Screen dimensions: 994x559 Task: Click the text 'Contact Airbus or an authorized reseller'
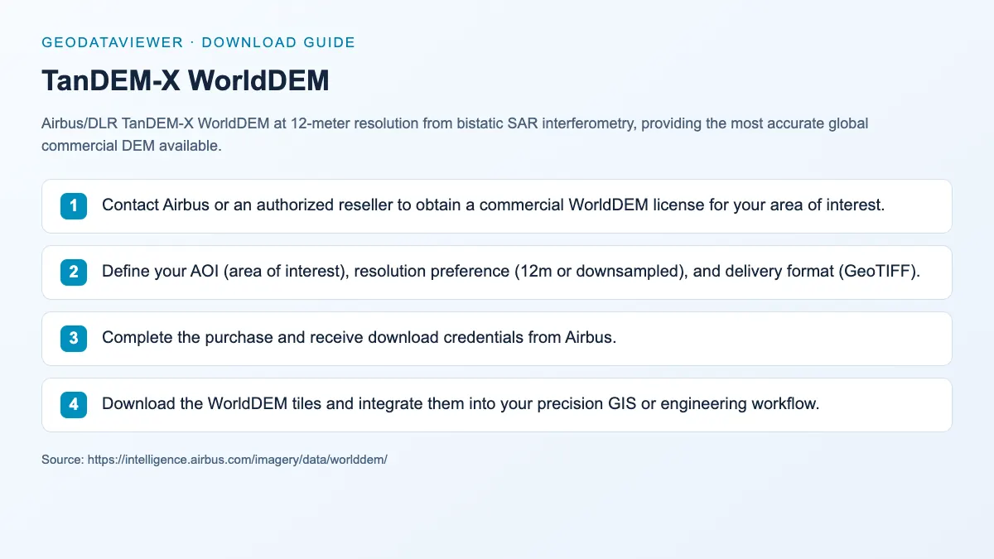point(248,205)
